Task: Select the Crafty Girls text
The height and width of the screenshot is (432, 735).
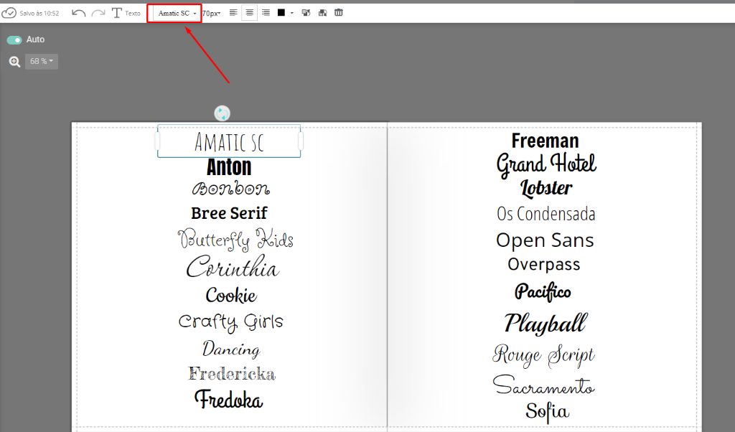Action: 230,322
